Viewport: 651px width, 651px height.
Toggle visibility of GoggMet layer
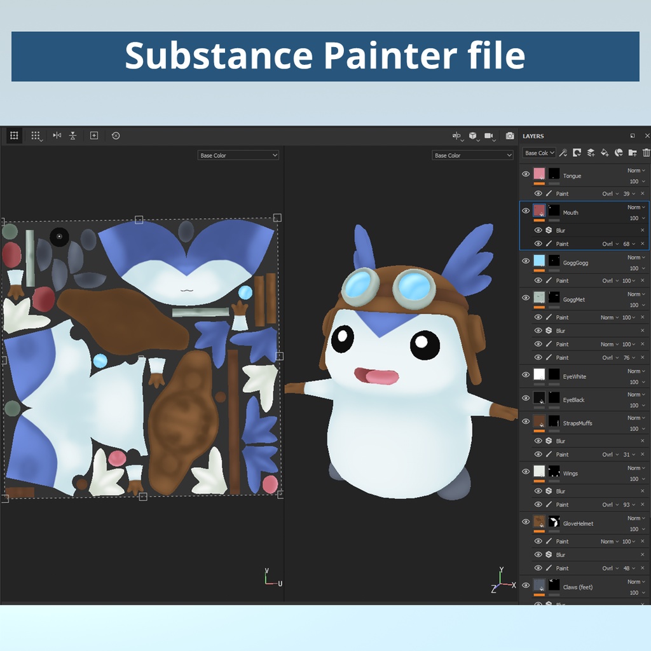[526, 298]
